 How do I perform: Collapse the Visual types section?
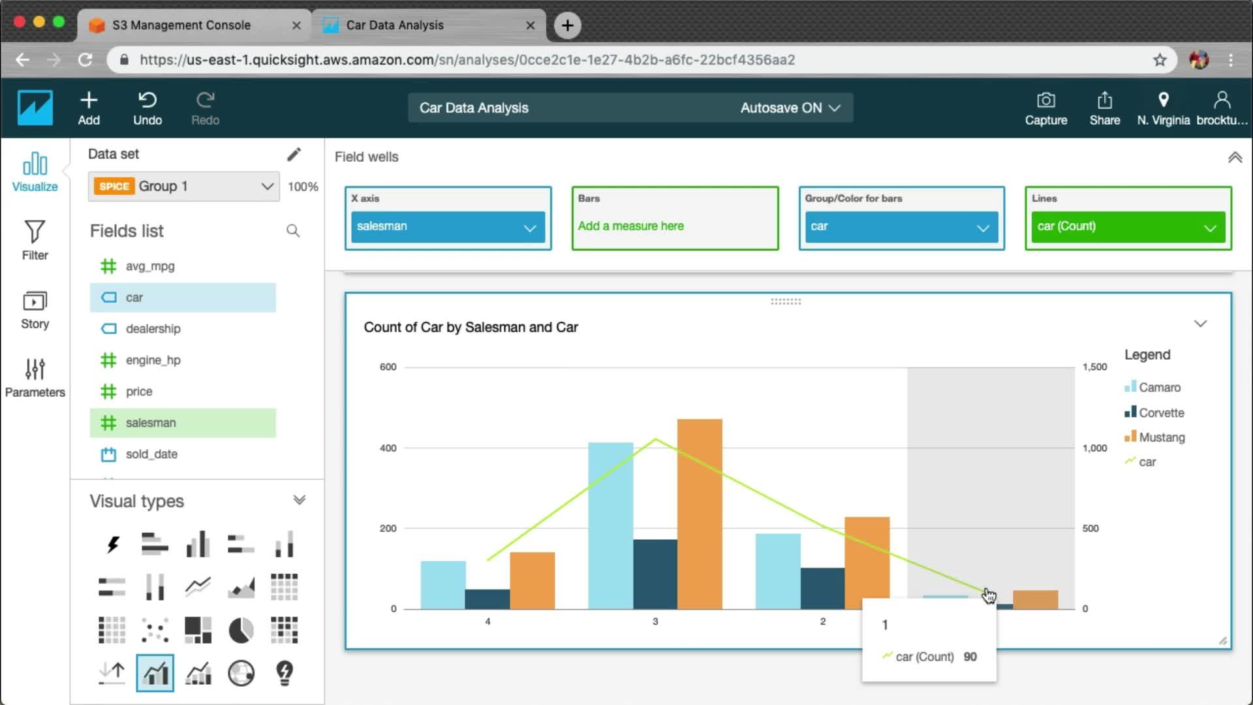[299, 500]
